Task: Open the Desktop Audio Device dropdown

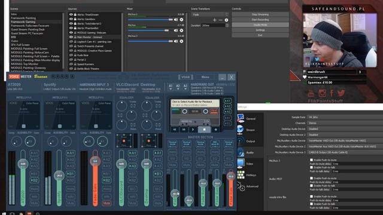Action: click(345, 129)
